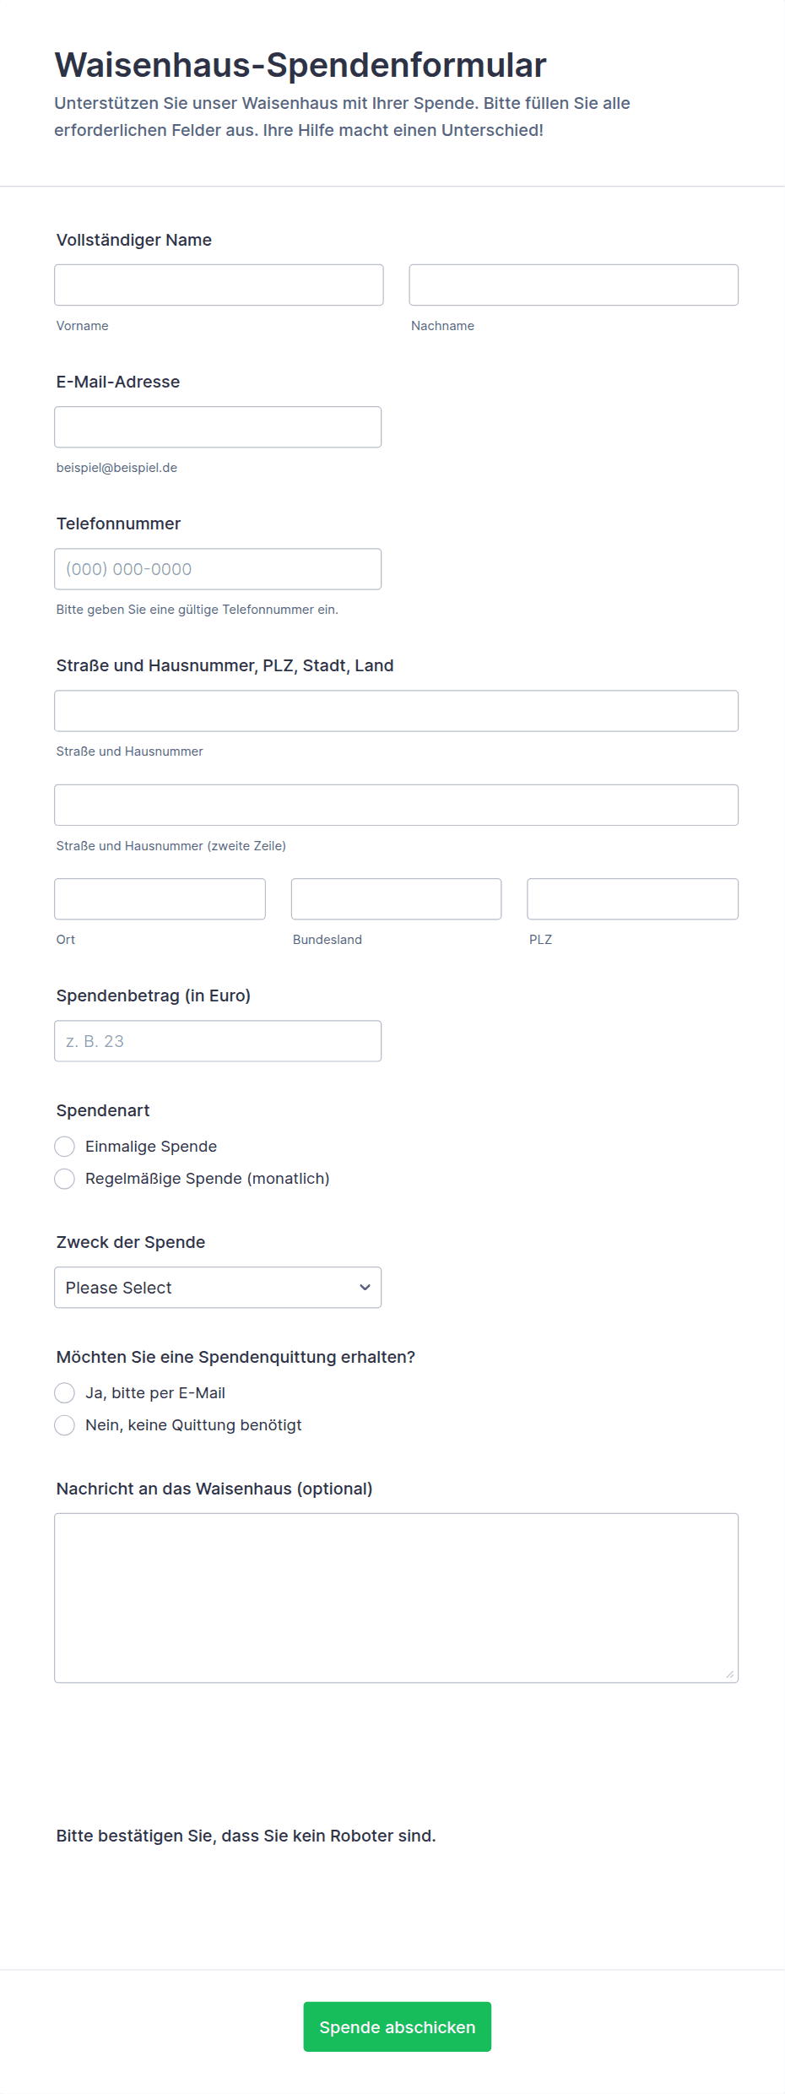Focus the Spendenbetrag amount field
This screenshot has width=785, height=2094.
click(x=218, y=1041)
